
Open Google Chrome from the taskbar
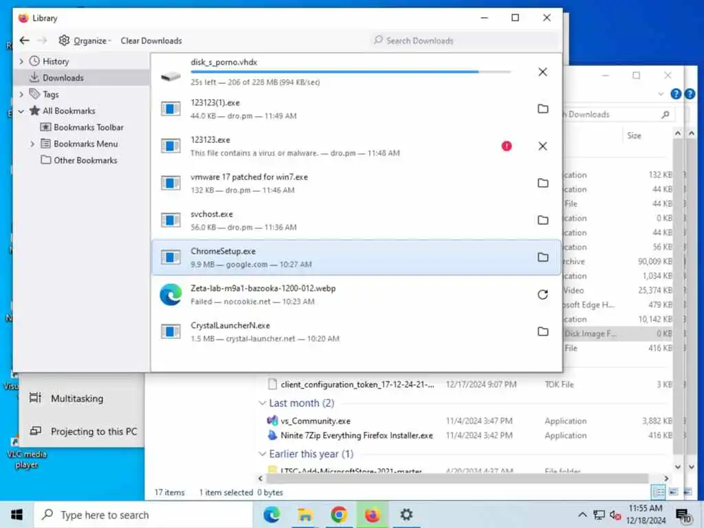coord(339,514)
